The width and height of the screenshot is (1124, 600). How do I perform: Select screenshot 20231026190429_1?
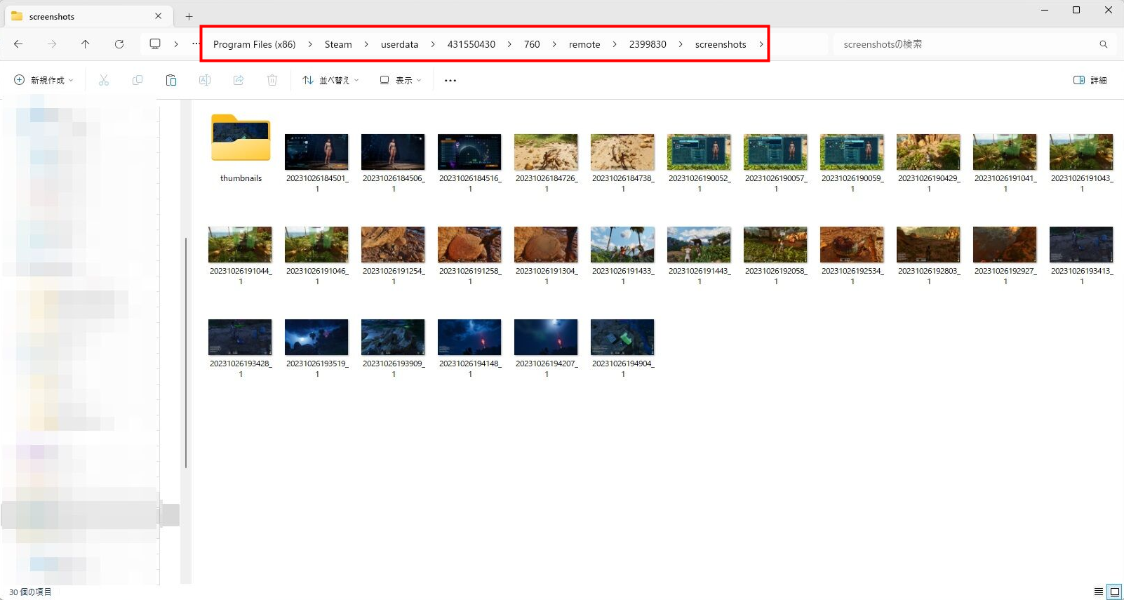pyautogui.click(x=928, y=163)
